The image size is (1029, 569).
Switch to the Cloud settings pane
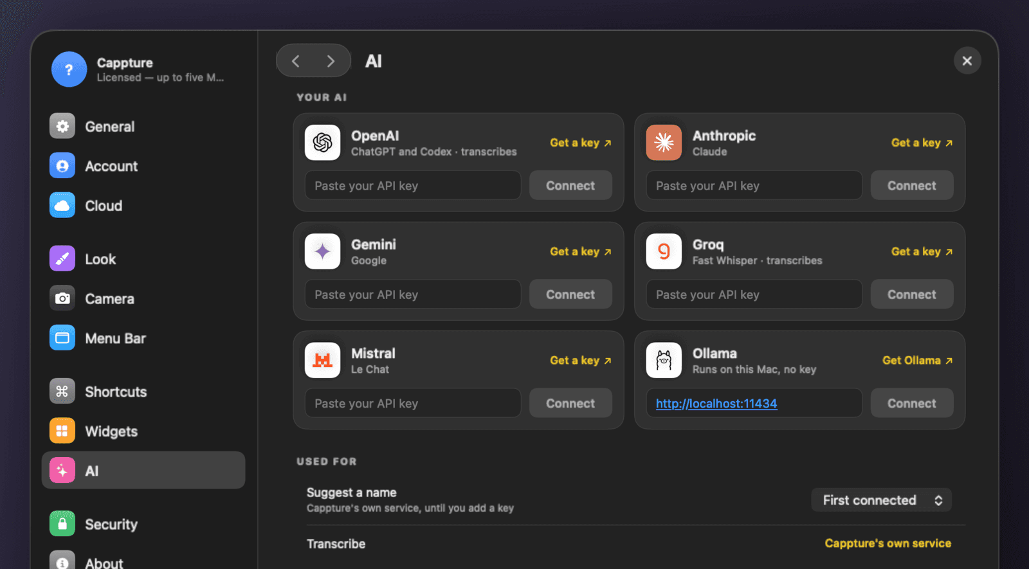tap(143, 206)
